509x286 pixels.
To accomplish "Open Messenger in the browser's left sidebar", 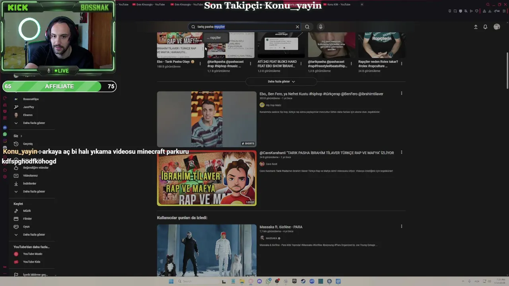I will pos(5,128).
